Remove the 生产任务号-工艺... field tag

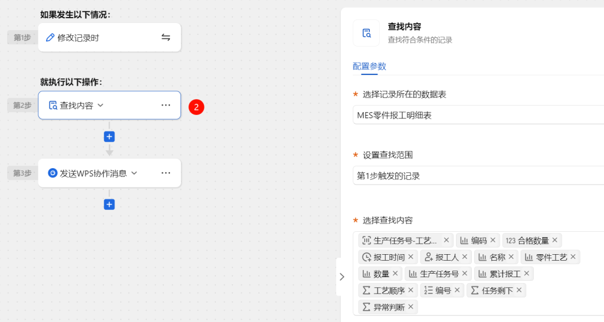point(446,240)
